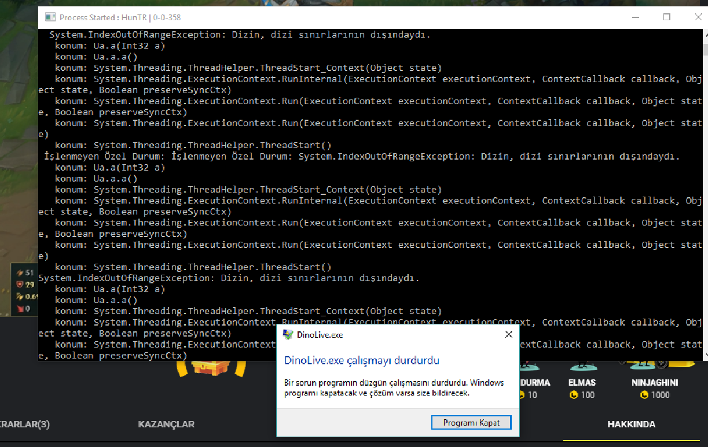Select the ELMAS reward item
Image resolution: width=708 pixels, height=447 pixels.
point(582,382)
